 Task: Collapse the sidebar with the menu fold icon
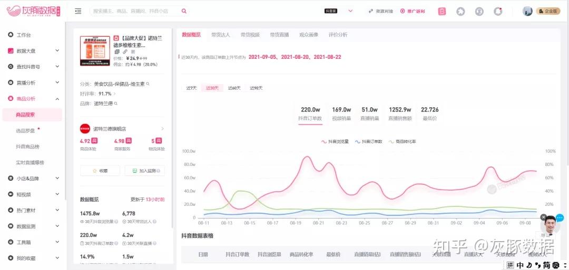coord(78,11)
